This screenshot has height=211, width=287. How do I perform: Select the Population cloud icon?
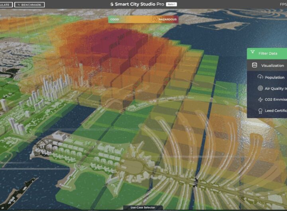click(x=260, y=77)
